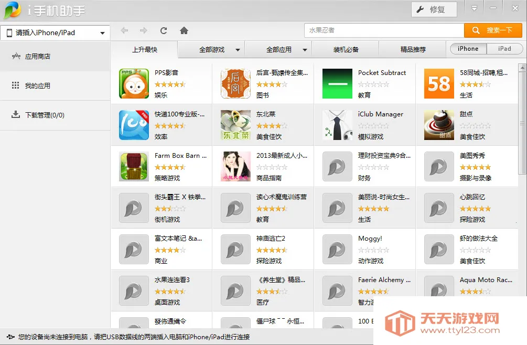Click the 搜索一下 search button

tap(493, 30)
